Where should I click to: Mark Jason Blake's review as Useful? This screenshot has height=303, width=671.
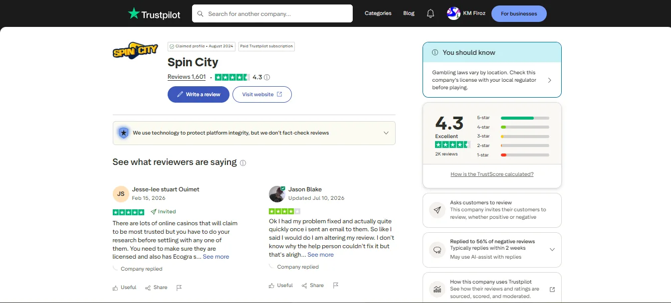(281, 286)
